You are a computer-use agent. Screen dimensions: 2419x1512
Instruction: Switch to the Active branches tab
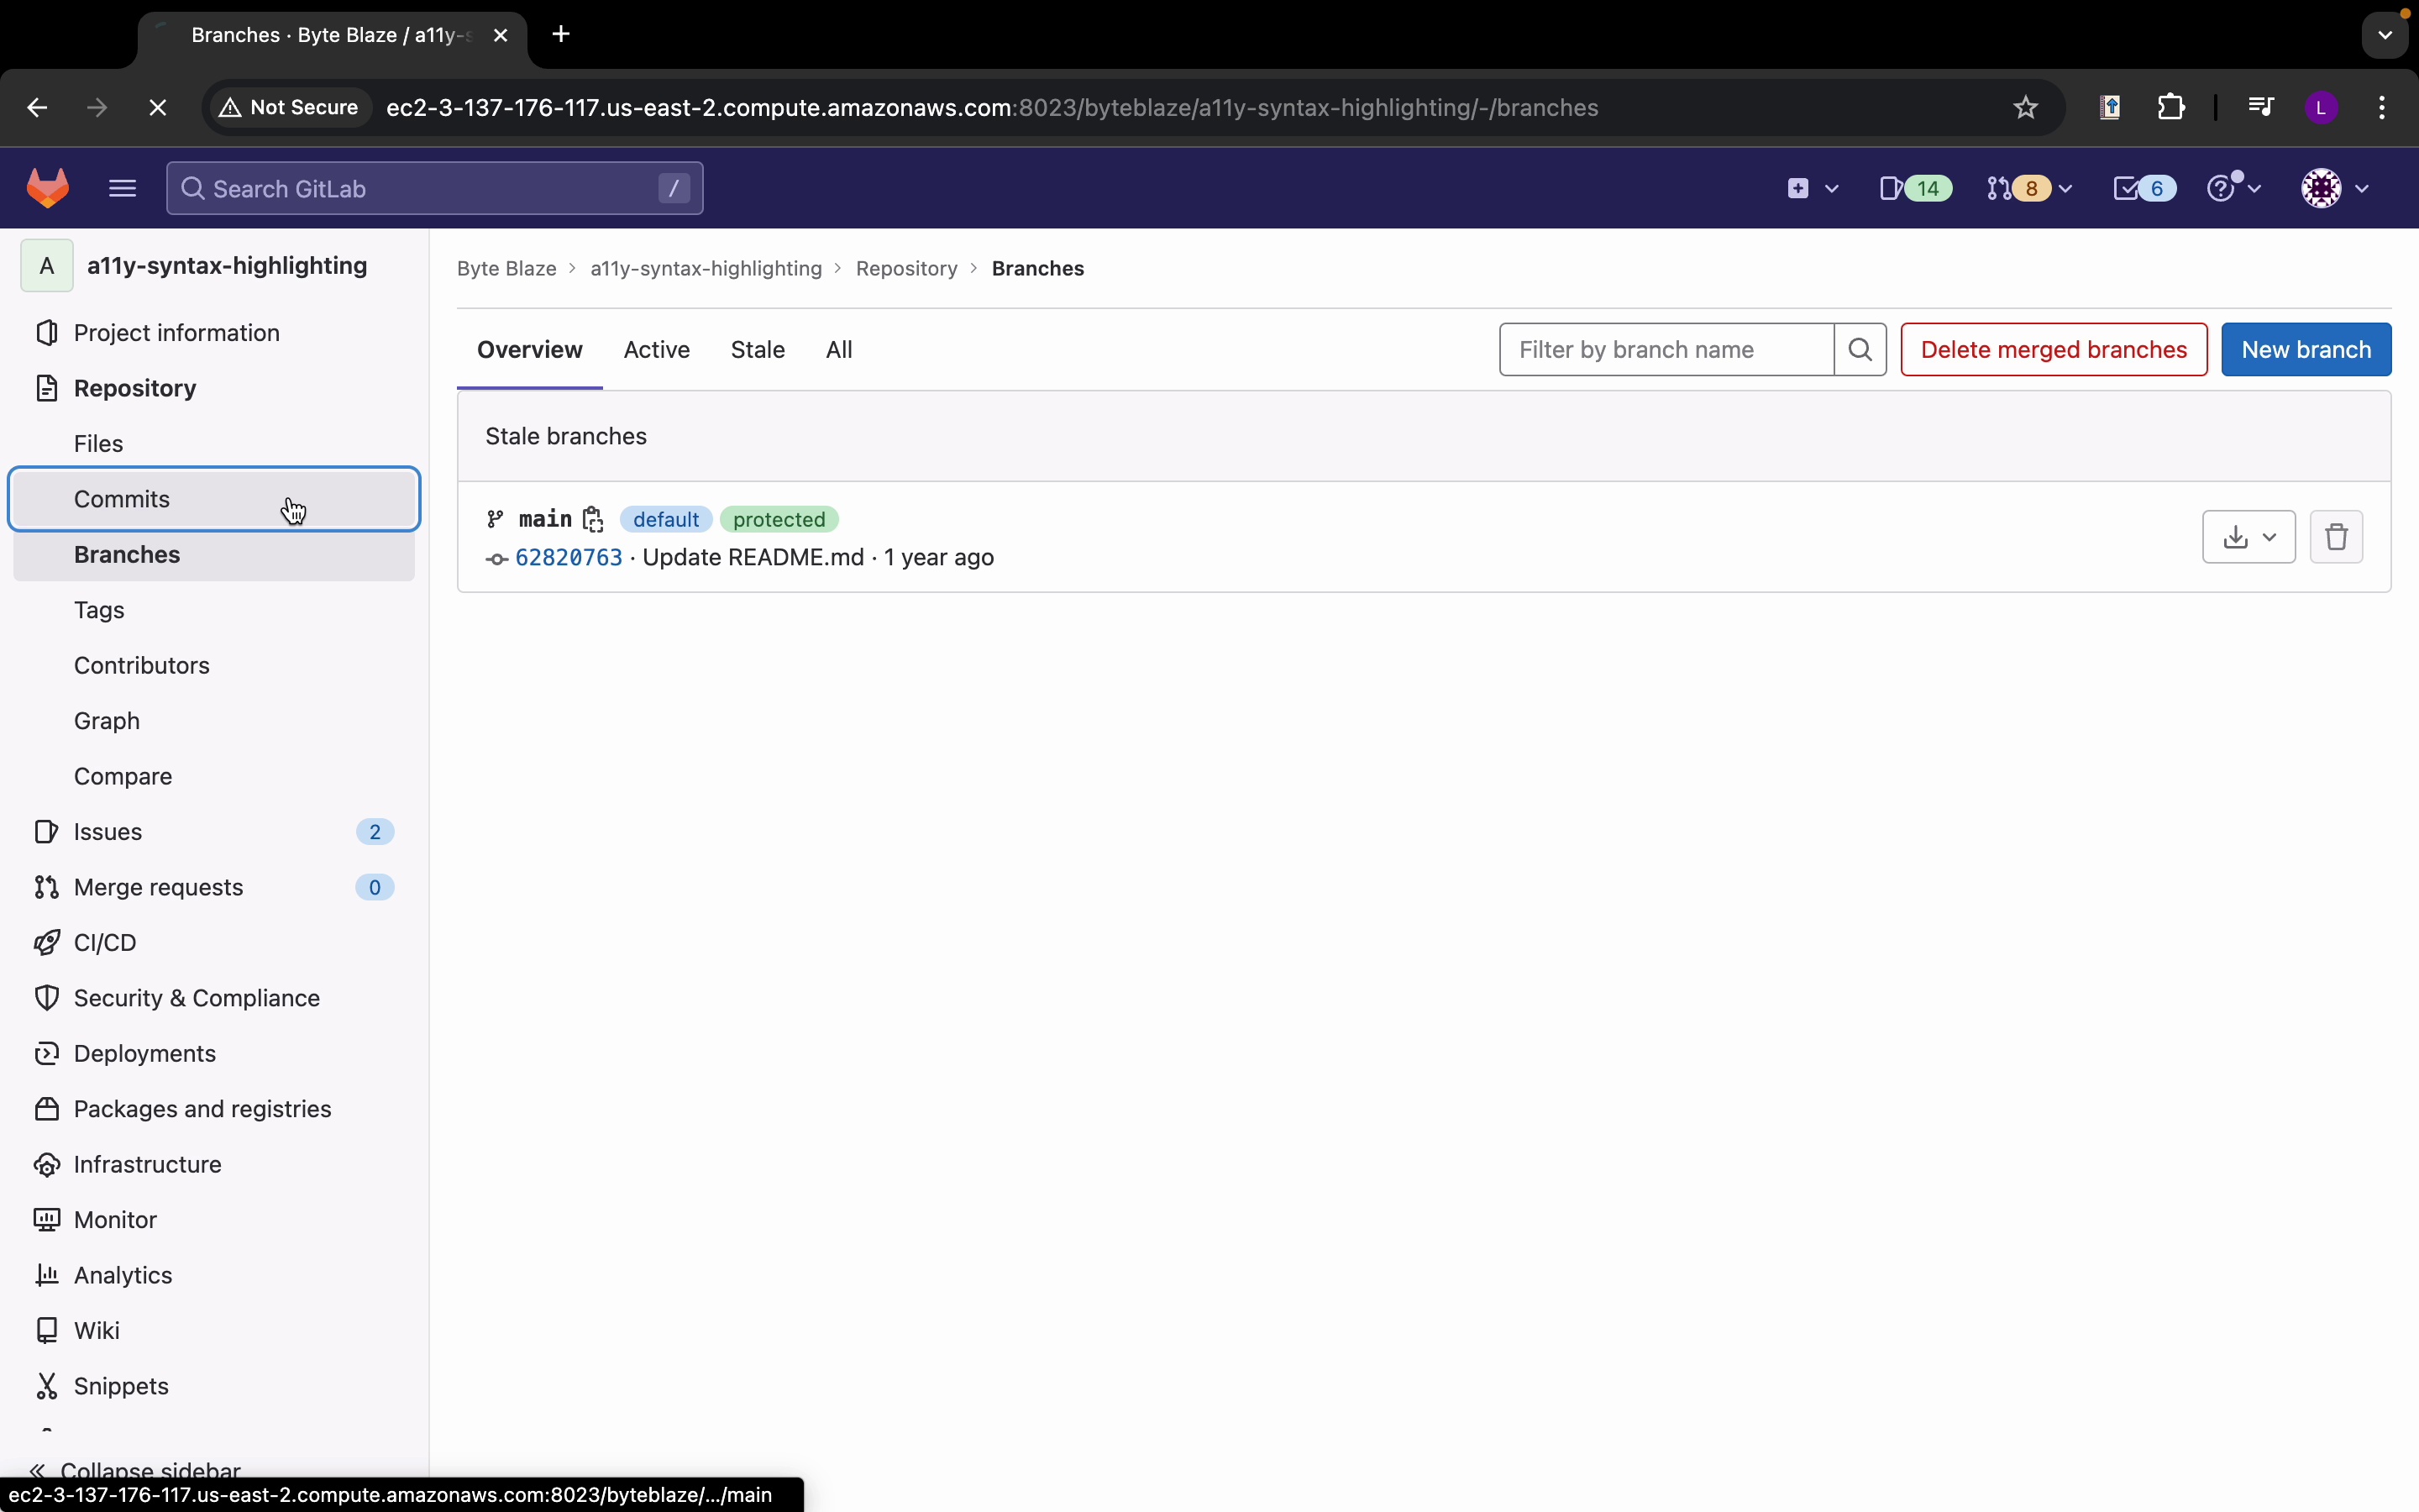pos(657,350)
